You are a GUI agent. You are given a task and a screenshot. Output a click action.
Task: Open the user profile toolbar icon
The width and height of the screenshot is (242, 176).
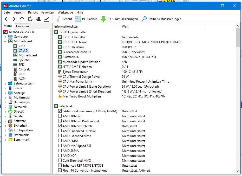point(38,19)
